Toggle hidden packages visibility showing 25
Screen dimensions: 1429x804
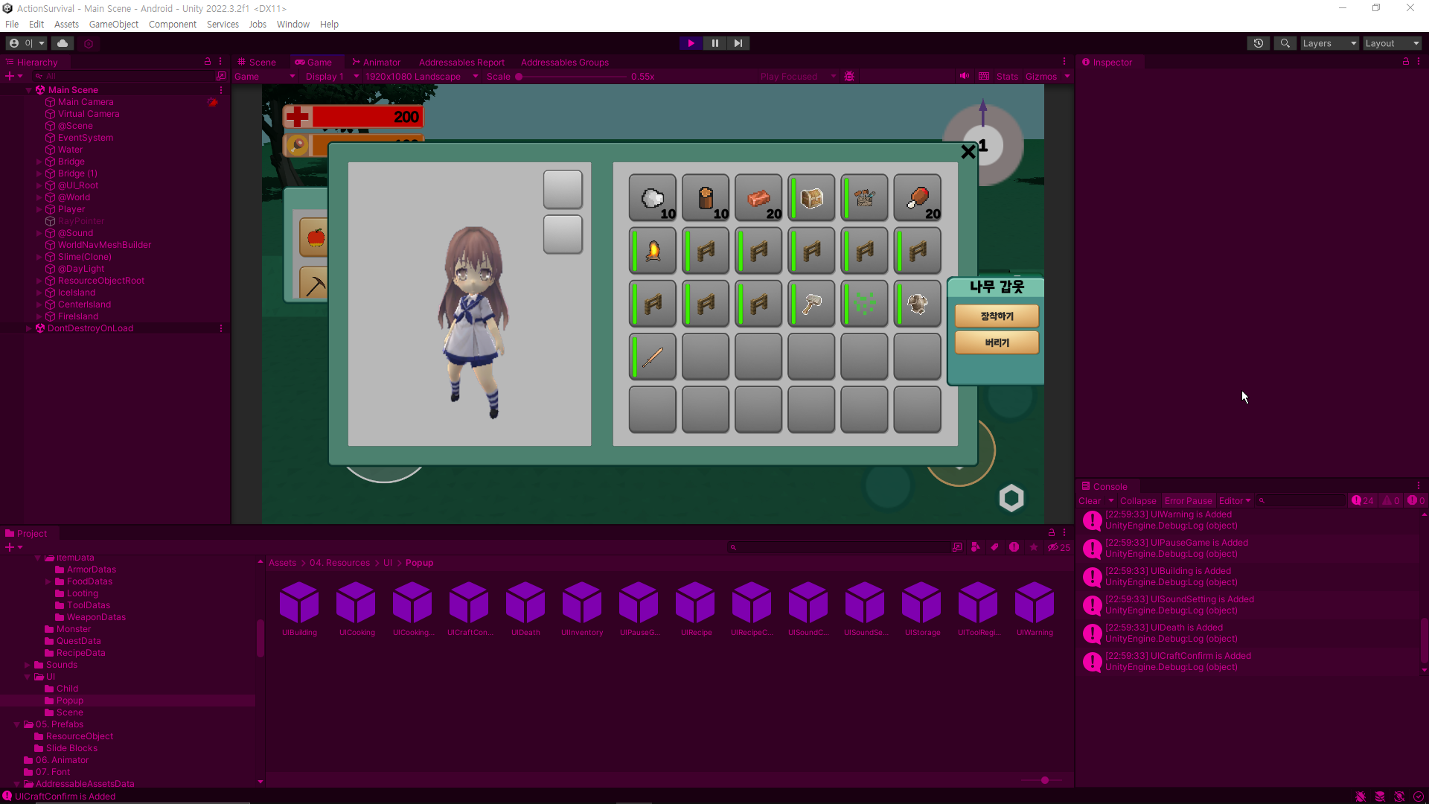tap(1059, 547)
